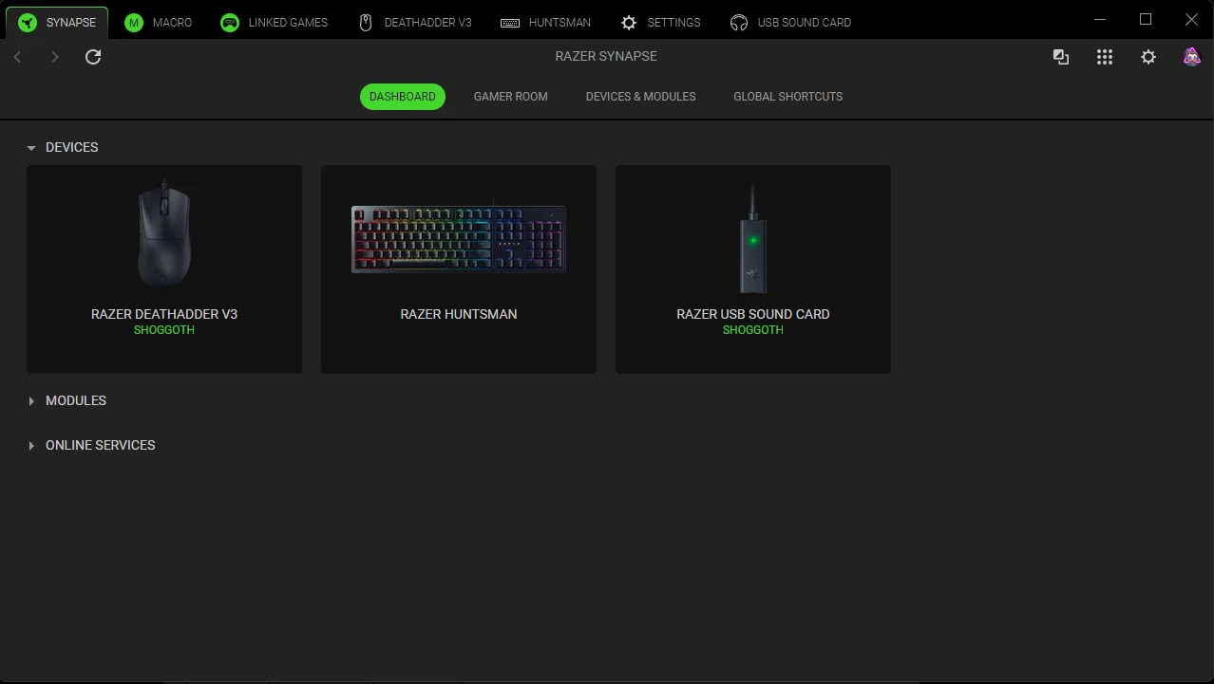Go to Gamer Room section
This screenshot has width=1214, height=684.
coord(511,97)
